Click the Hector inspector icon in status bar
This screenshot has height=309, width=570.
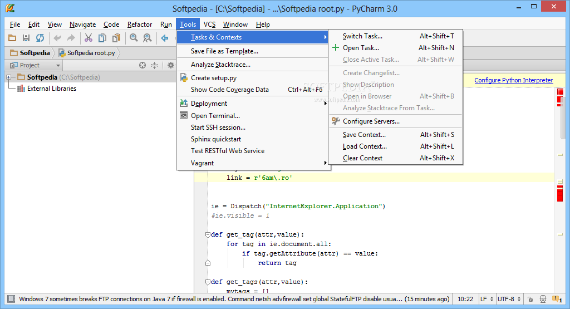coord(543,299)
